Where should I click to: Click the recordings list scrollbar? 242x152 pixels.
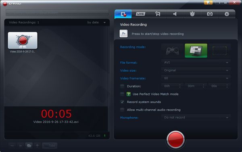[108, 79]
